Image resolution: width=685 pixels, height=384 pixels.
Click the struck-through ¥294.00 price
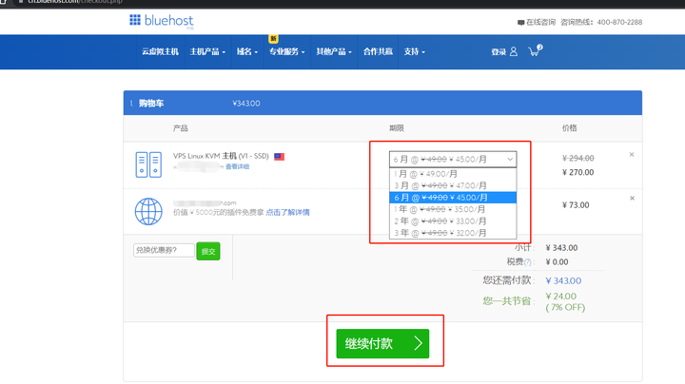(577, 158)
